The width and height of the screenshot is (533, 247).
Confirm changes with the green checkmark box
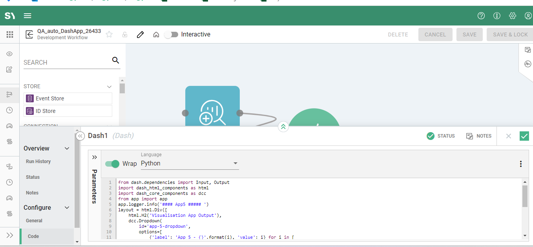pos(524,136)
